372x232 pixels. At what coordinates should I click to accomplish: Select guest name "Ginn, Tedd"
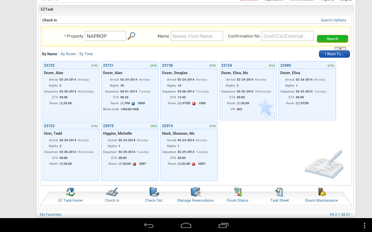[x=53, y=133]
